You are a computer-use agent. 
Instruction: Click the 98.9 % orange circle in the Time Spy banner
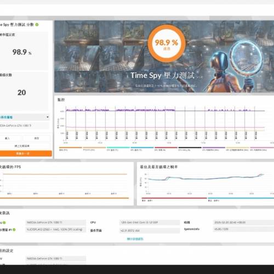click(167, 43)
